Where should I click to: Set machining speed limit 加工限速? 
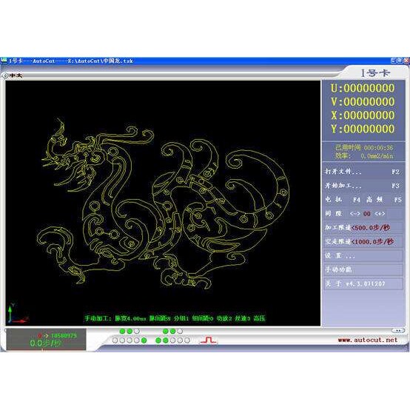[x=363, y=228]
